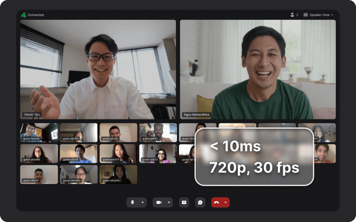
Task: Click the "720p, 30 fps" quality text
Action: 254,168
